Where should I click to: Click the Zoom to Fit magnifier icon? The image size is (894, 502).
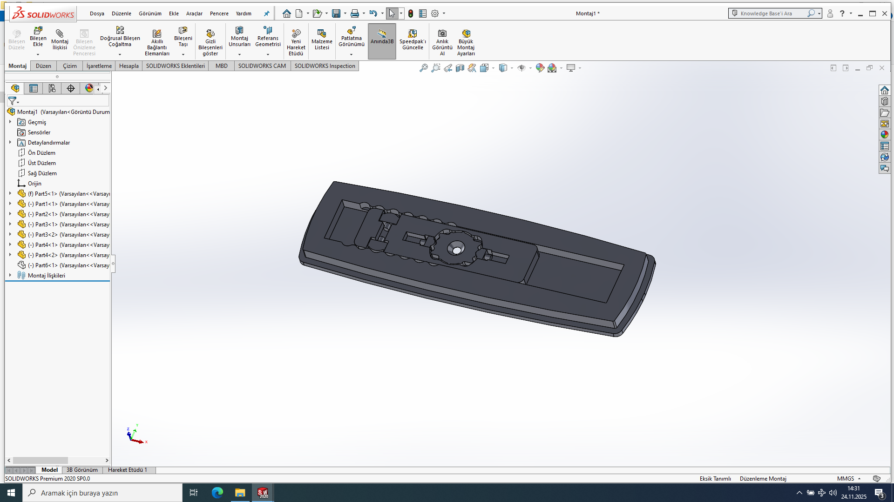tap(423, 68)
